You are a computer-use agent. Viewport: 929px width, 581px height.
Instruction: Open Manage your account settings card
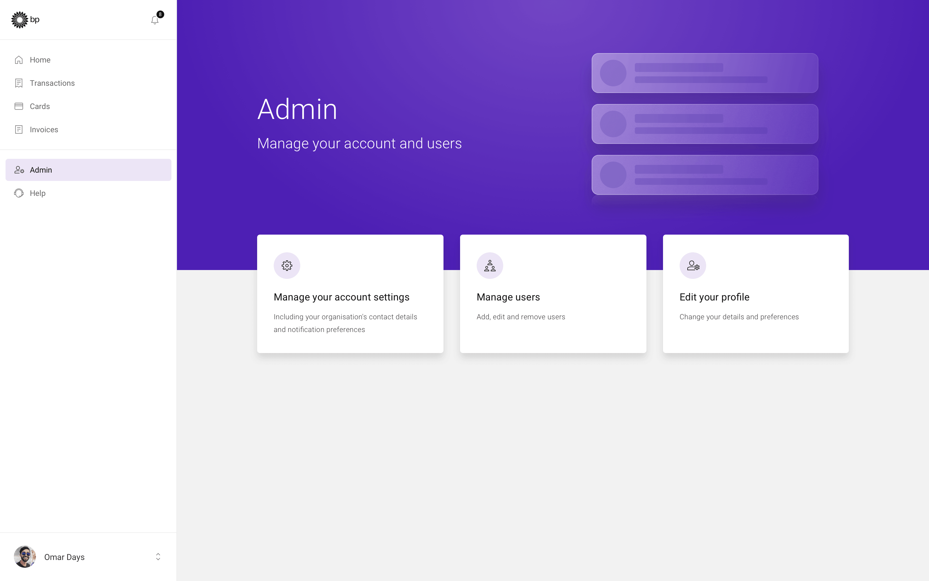350,294
